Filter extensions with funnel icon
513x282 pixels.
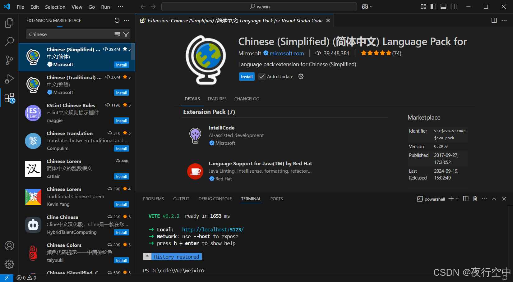point(126,34)
